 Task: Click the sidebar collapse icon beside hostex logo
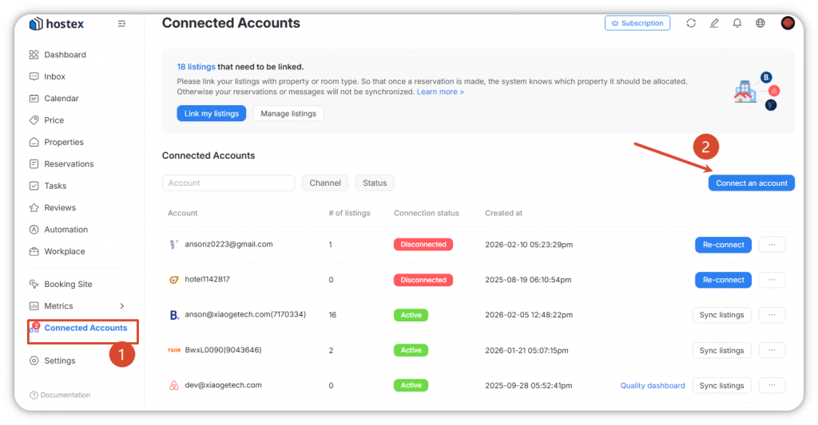click(121, 24)
